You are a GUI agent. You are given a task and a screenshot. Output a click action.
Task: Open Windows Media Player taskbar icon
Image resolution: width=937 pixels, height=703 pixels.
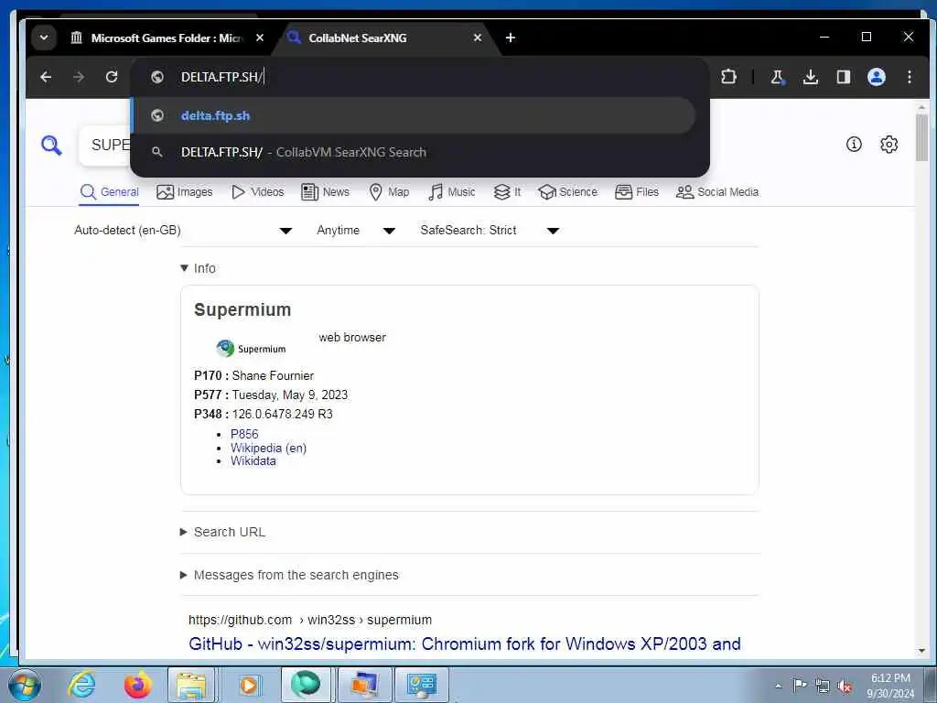[248, 685]
